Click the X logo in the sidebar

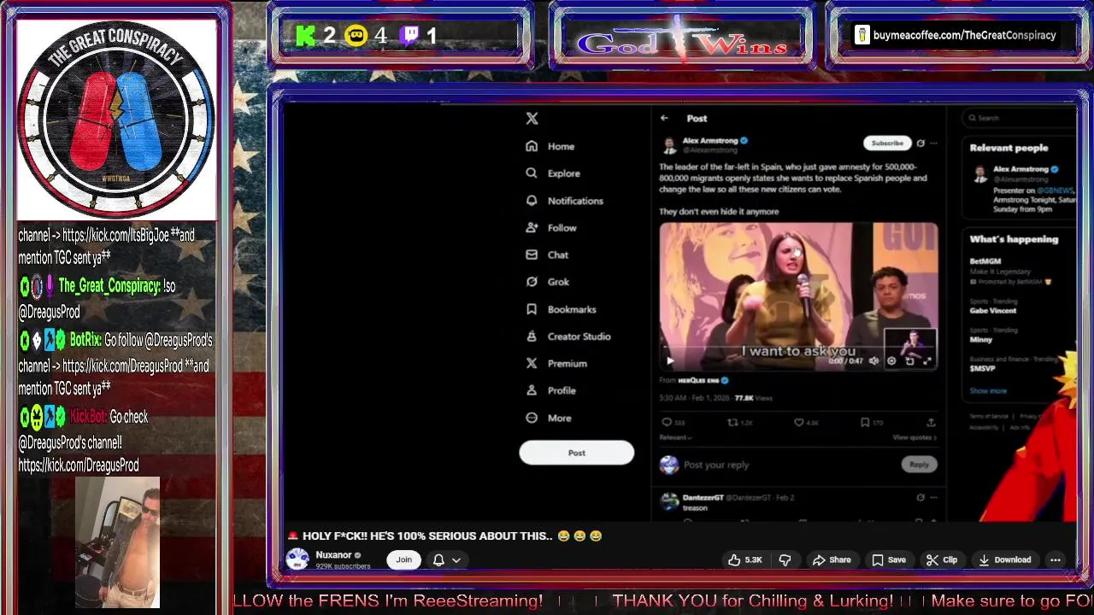[532, 119]
